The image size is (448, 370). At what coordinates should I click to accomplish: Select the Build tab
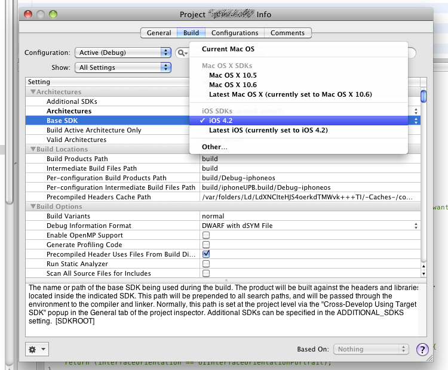[191, 33]
